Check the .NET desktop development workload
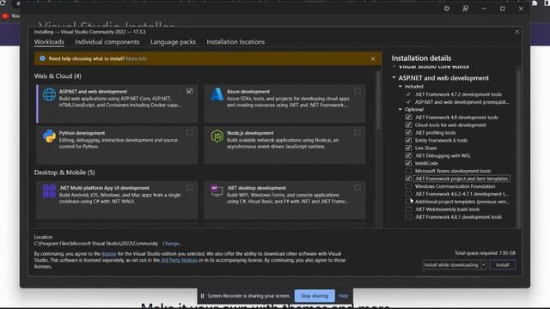 tap(357, 187)
